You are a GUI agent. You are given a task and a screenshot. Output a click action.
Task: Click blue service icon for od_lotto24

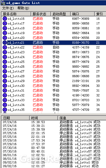tap(5, 57)
